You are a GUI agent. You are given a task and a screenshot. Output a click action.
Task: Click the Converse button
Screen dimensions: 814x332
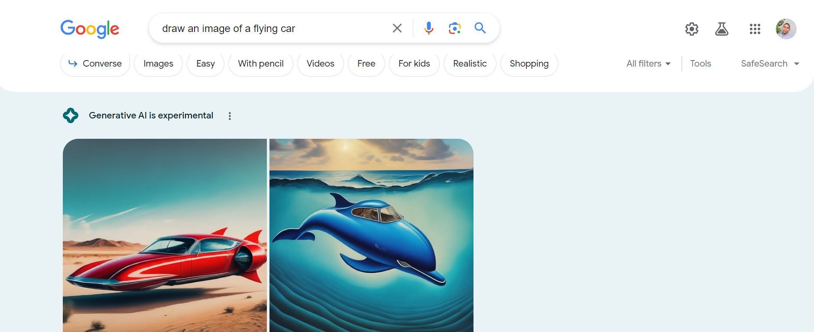pos(95,64)
